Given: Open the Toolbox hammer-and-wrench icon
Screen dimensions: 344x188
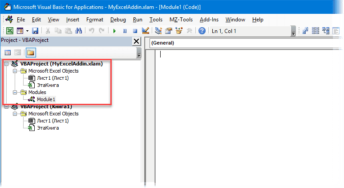Looking at the screenshot, I should [x=189, y=31].
